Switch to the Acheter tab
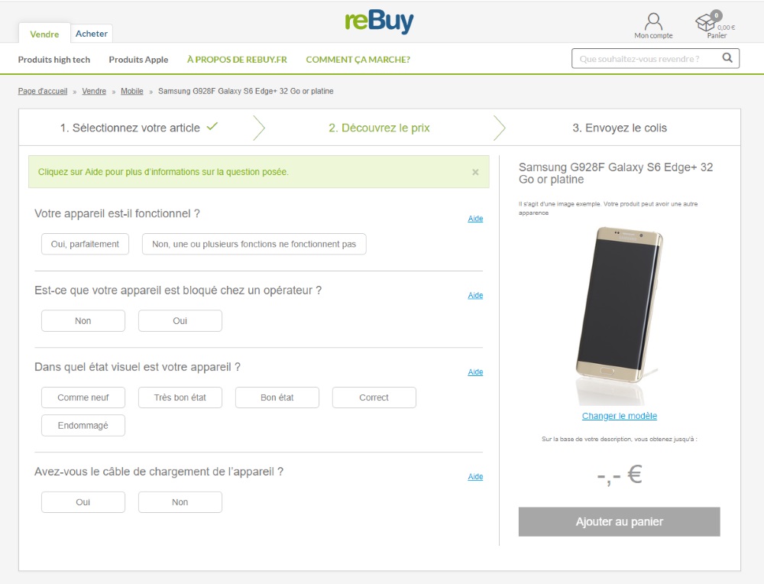Viewport: 764px width, 584px height. pyautogui.click(x=91, y=33)
